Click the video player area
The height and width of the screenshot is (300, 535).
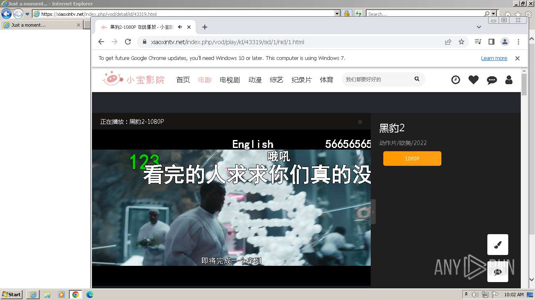coord(231,207)
